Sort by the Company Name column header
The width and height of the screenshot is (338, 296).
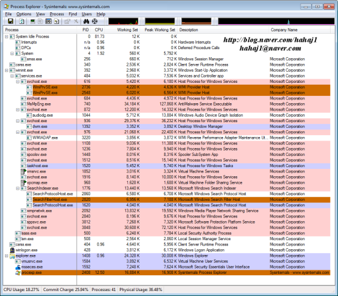coord(299,30)
